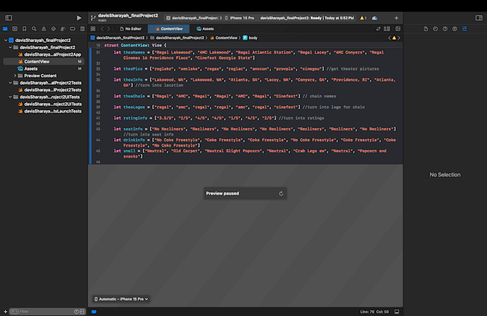Go back in editor history
This screenshot has height=316, width=487.
[x=102, y=29]
